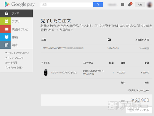Click the 価格 ¥22,900 value in item row
154x116 pixels.
click(121, 73)
